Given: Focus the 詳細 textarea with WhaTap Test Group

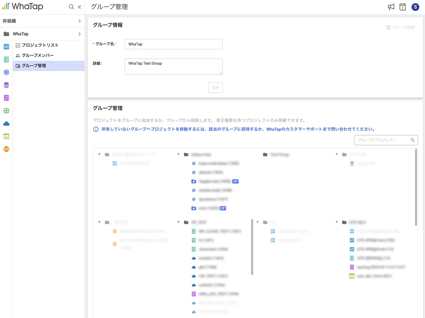Looking at the screenshot, I should point(174,67).
